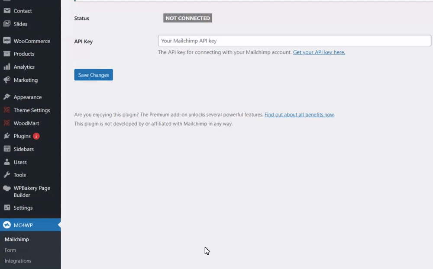Click the NOT CONNECTED status badge
Image resolution: width=433 pixels, height=269 pixels.
[x=187, y=18]
